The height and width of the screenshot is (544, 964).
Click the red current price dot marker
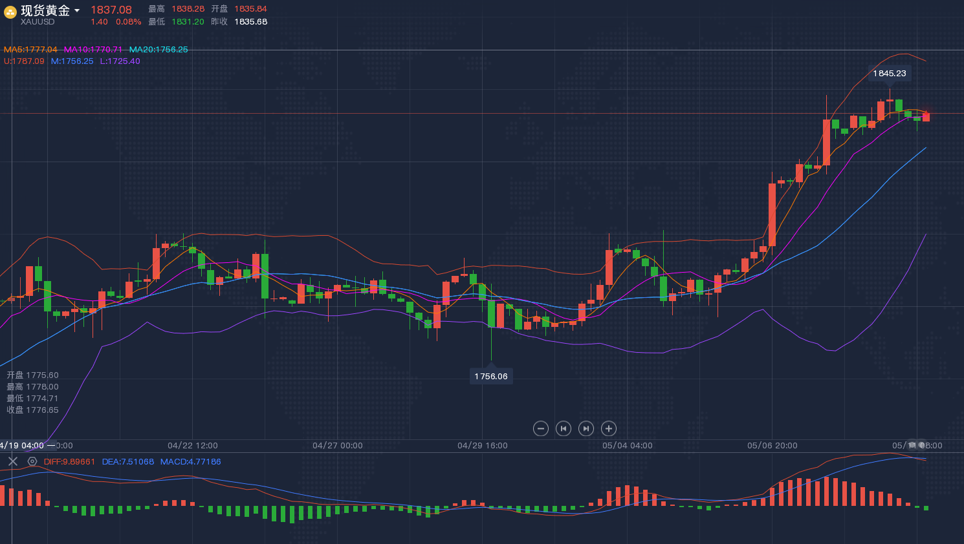click(x=926, y=114)
